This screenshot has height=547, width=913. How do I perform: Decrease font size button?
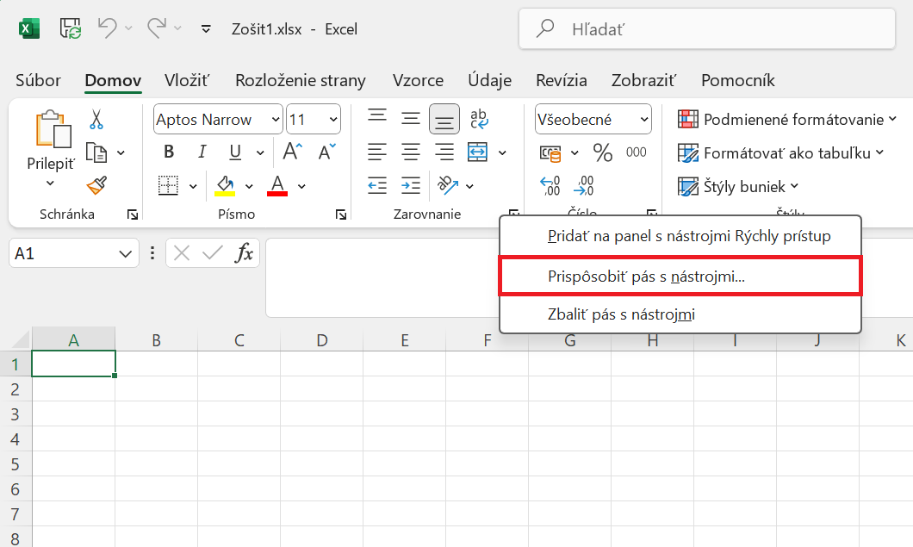coord(326,152)
